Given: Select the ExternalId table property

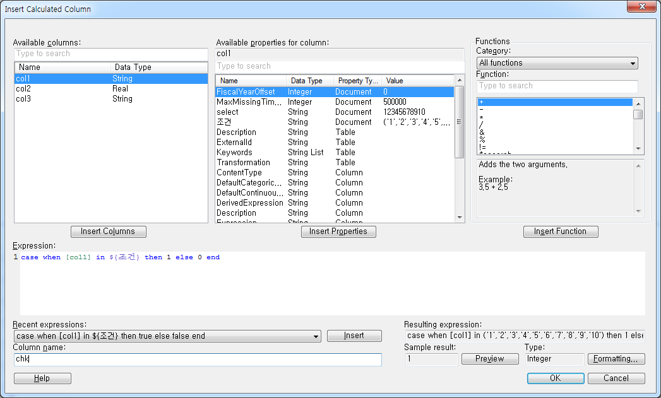Looking at the screenshot, I should coord(335,143).
